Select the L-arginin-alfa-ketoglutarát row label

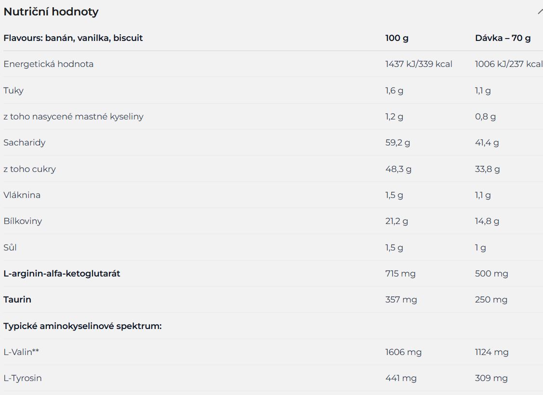[x=62, y=274]
